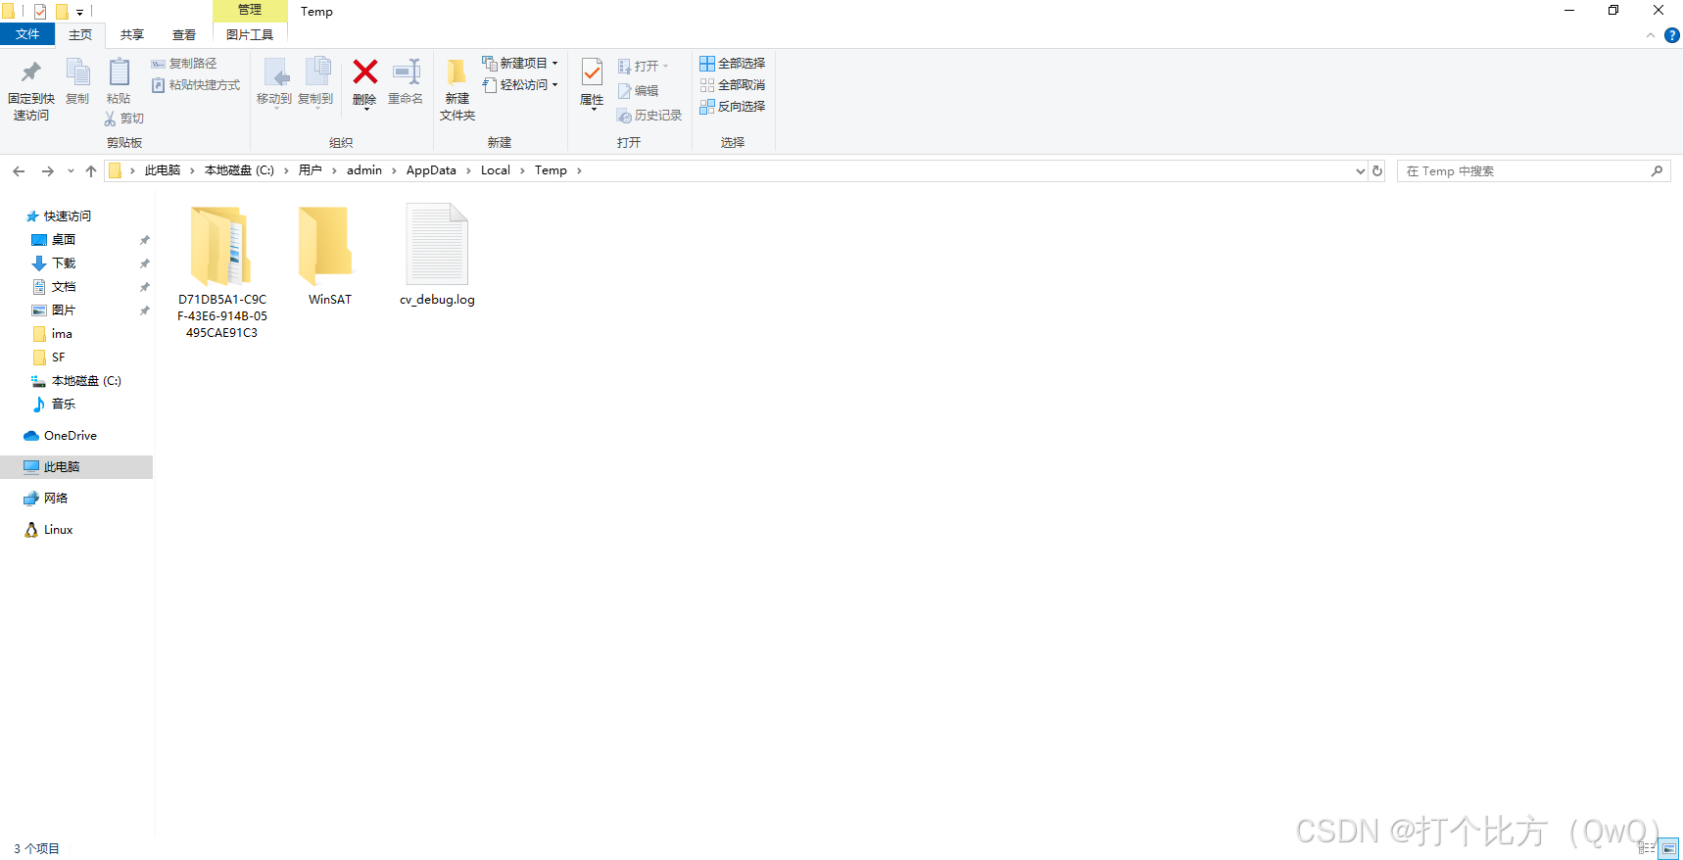
Task: Open the 文件 (File) menu tab
Action: [x=27, y=34]
